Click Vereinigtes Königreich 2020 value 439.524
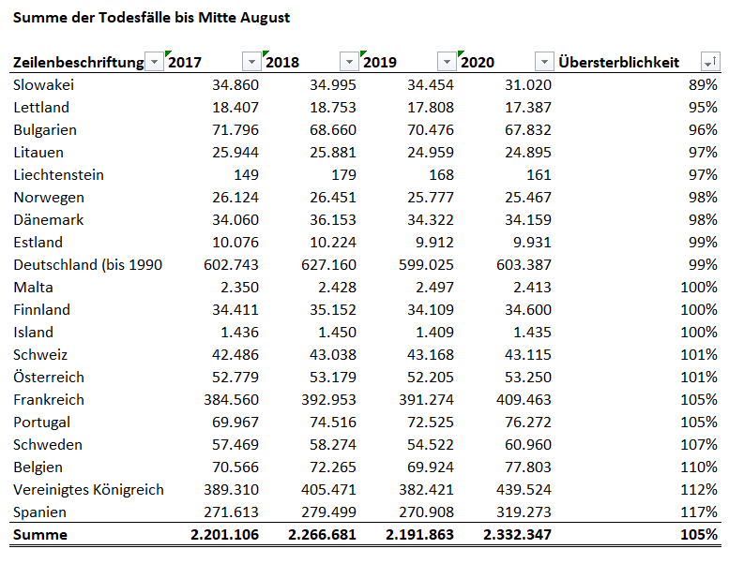The height and width of the screenshot is (564, 744). pyautogui.click(x=524, y=490)
